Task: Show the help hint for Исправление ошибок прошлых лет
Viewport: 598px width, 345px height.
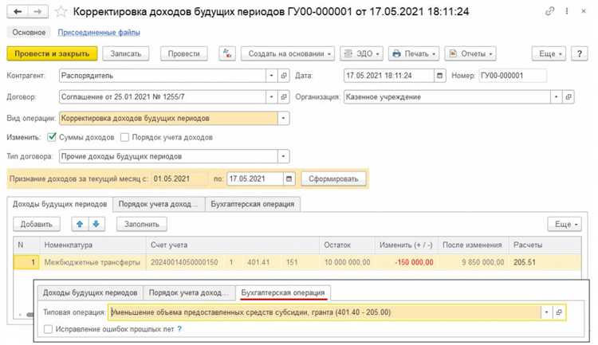Action: click(179, 328)
